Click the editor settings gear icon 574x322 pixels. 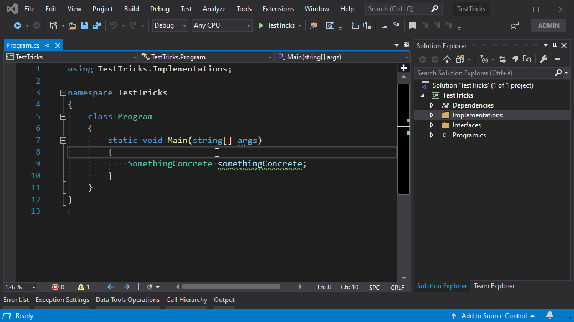407,44
